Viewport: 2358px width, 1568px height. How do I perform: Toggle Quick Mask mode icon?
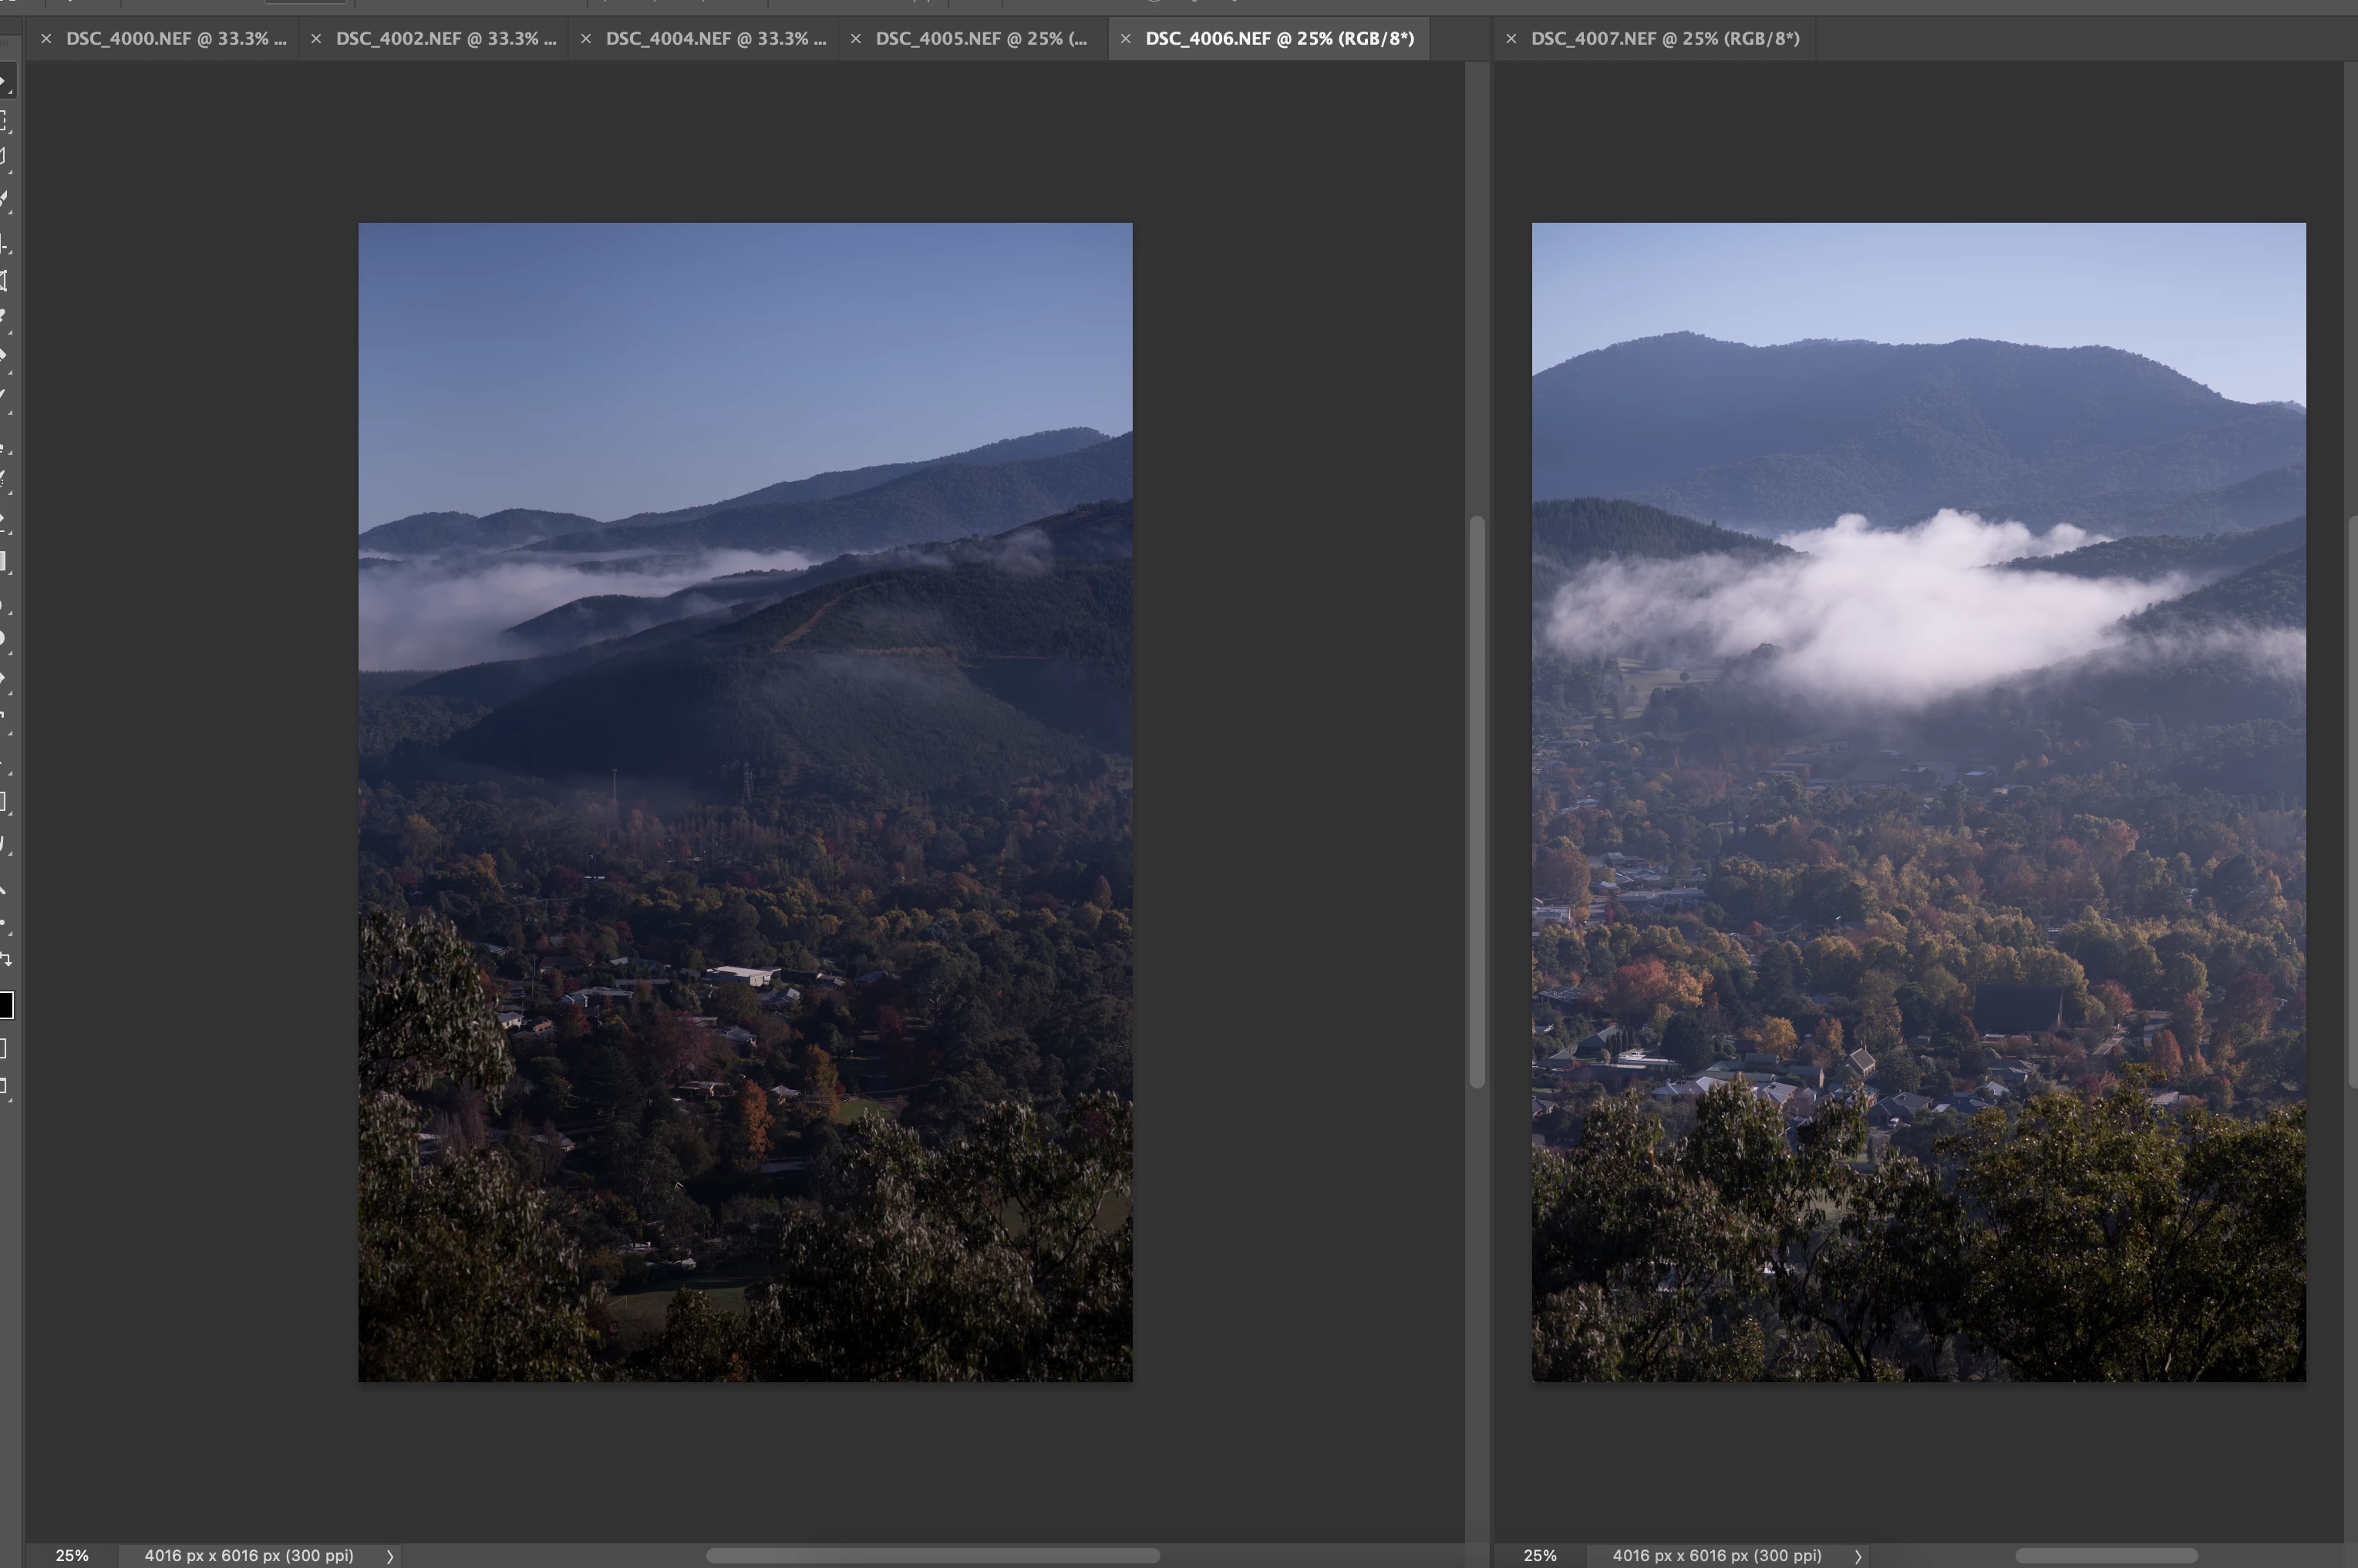tap(4, 1048)
